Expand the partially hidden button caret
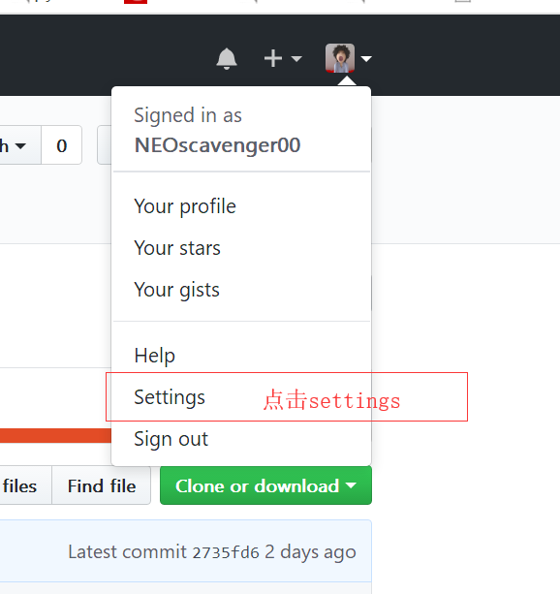Image resolution: width=560 pixels, height=594 pixels. click(x=21, y=145)
